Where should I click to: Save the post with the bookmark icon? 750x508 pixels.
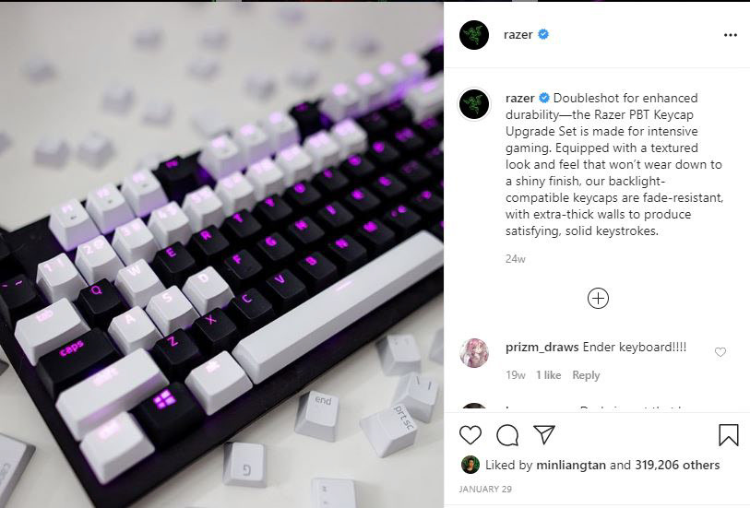click(729, 435)
